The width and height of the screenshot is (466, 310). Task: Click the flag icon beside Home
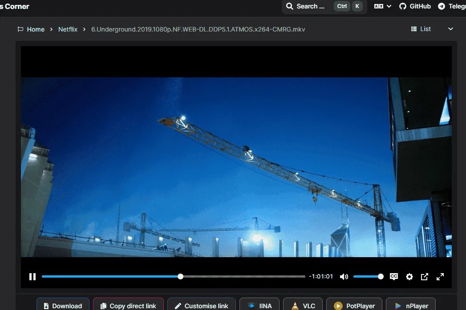pyautogui.click(x=20, y=29)
